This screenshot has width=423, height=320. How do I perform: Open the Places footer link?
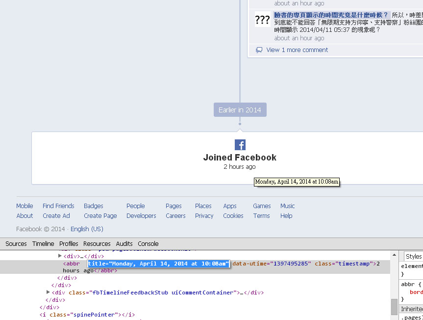[x=203, y=206]
